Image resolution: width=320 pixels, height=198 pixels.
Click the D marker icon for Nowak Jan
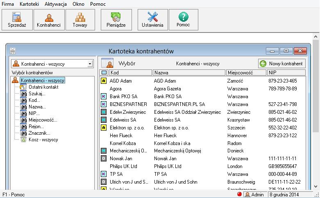point(104,159)
